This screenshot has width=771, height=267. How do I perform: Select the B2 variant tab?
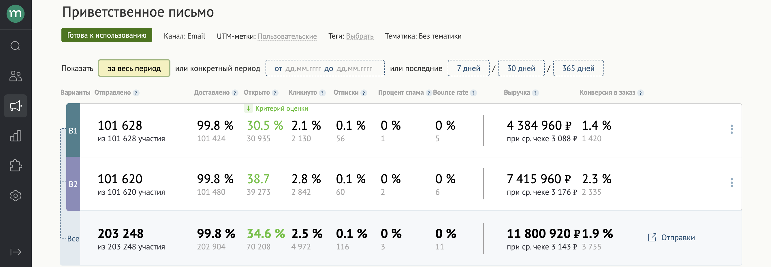click(73, 184)
